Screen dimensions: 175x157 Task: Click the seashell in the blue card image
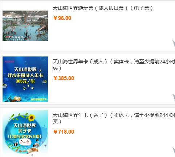(17, 99)
